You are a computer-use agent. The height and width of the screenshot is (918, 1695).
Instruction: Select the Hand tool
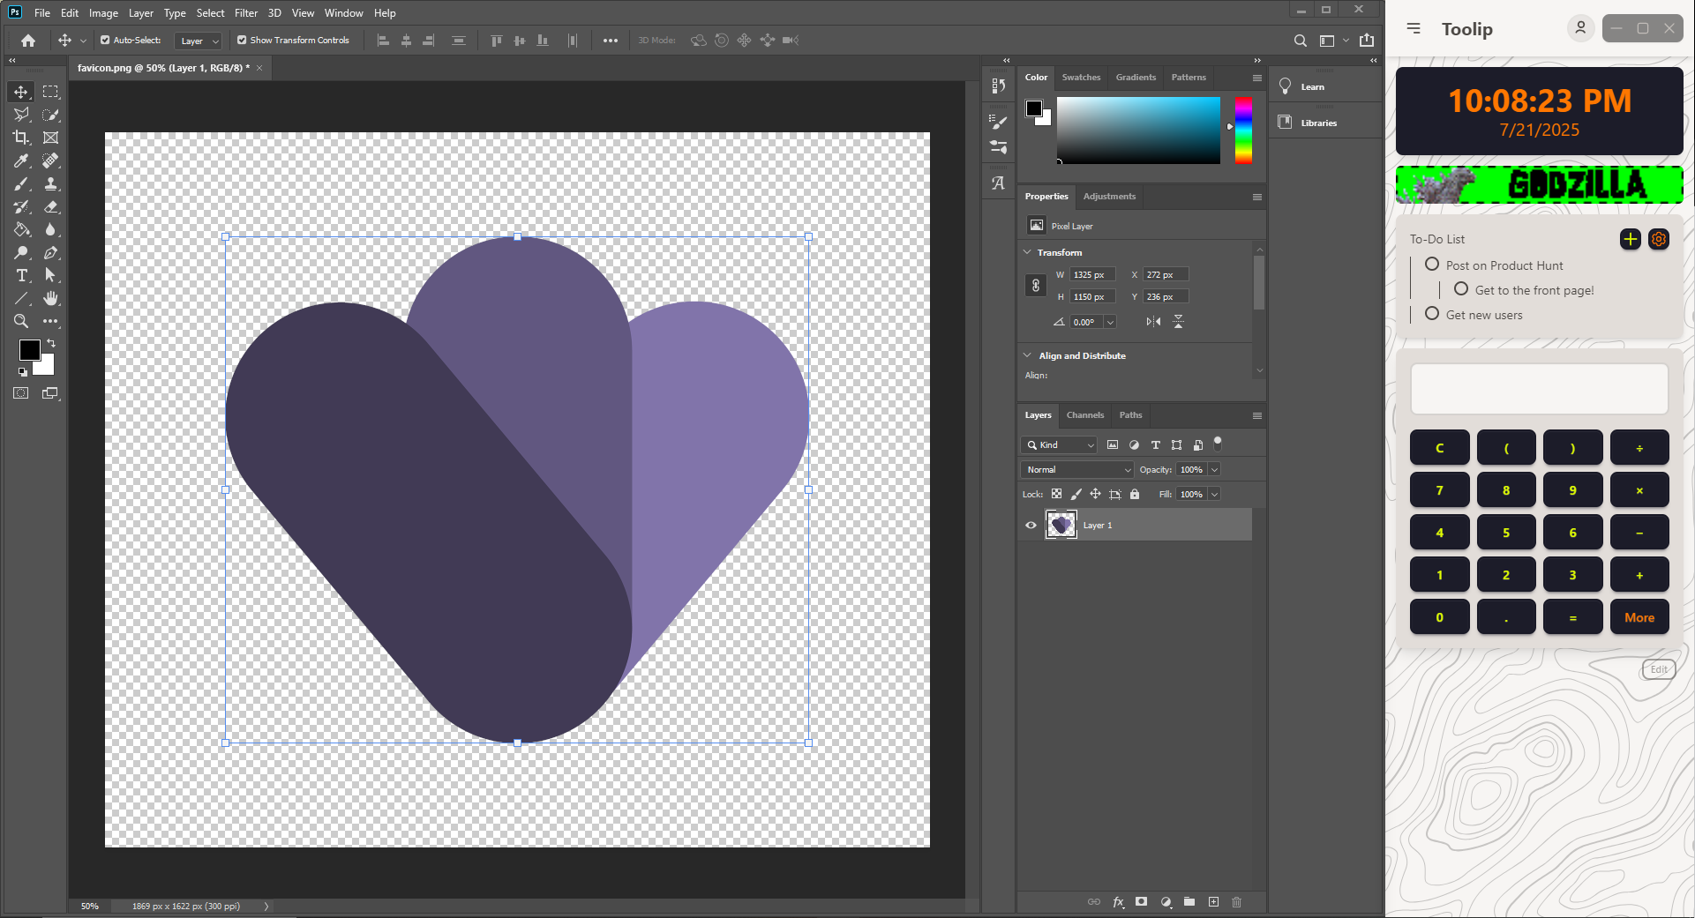point(51,298)
